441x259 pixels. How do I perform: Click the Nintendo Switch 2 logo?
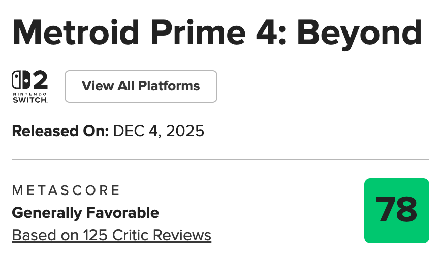pyautogui.click(x=30, y=86)
